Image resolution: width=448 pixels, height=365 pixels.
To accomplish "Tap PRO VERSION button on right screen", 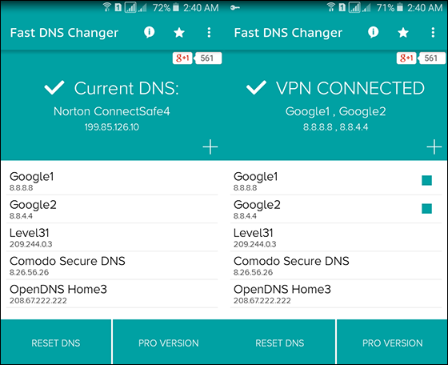I will point(392,342).
